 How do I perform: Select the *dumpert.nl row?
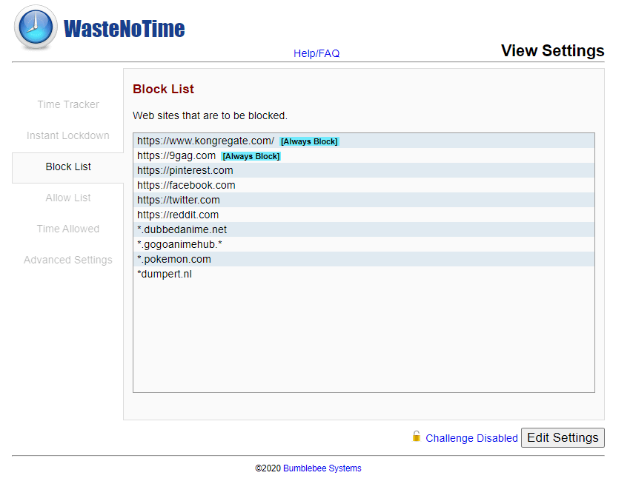click(364, 274)
